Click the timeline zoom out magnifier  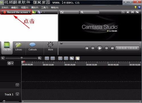coord(3,58)
